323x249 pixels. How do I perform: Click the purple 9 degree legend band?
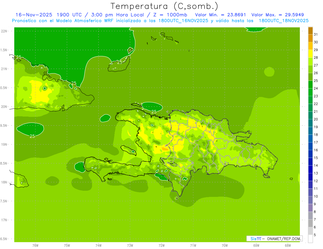tap(310, 200)
